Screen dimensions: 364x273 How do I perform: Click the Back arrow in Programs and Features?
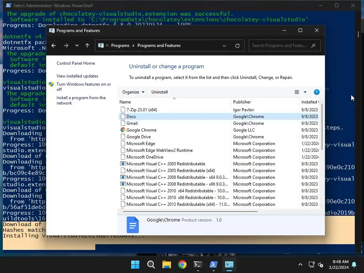point(54,45)
